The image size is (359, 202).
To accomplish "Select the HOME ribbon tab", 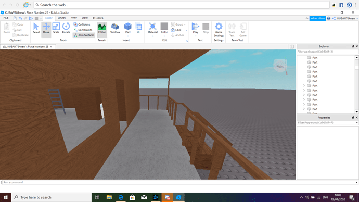I will coord(49,18).
